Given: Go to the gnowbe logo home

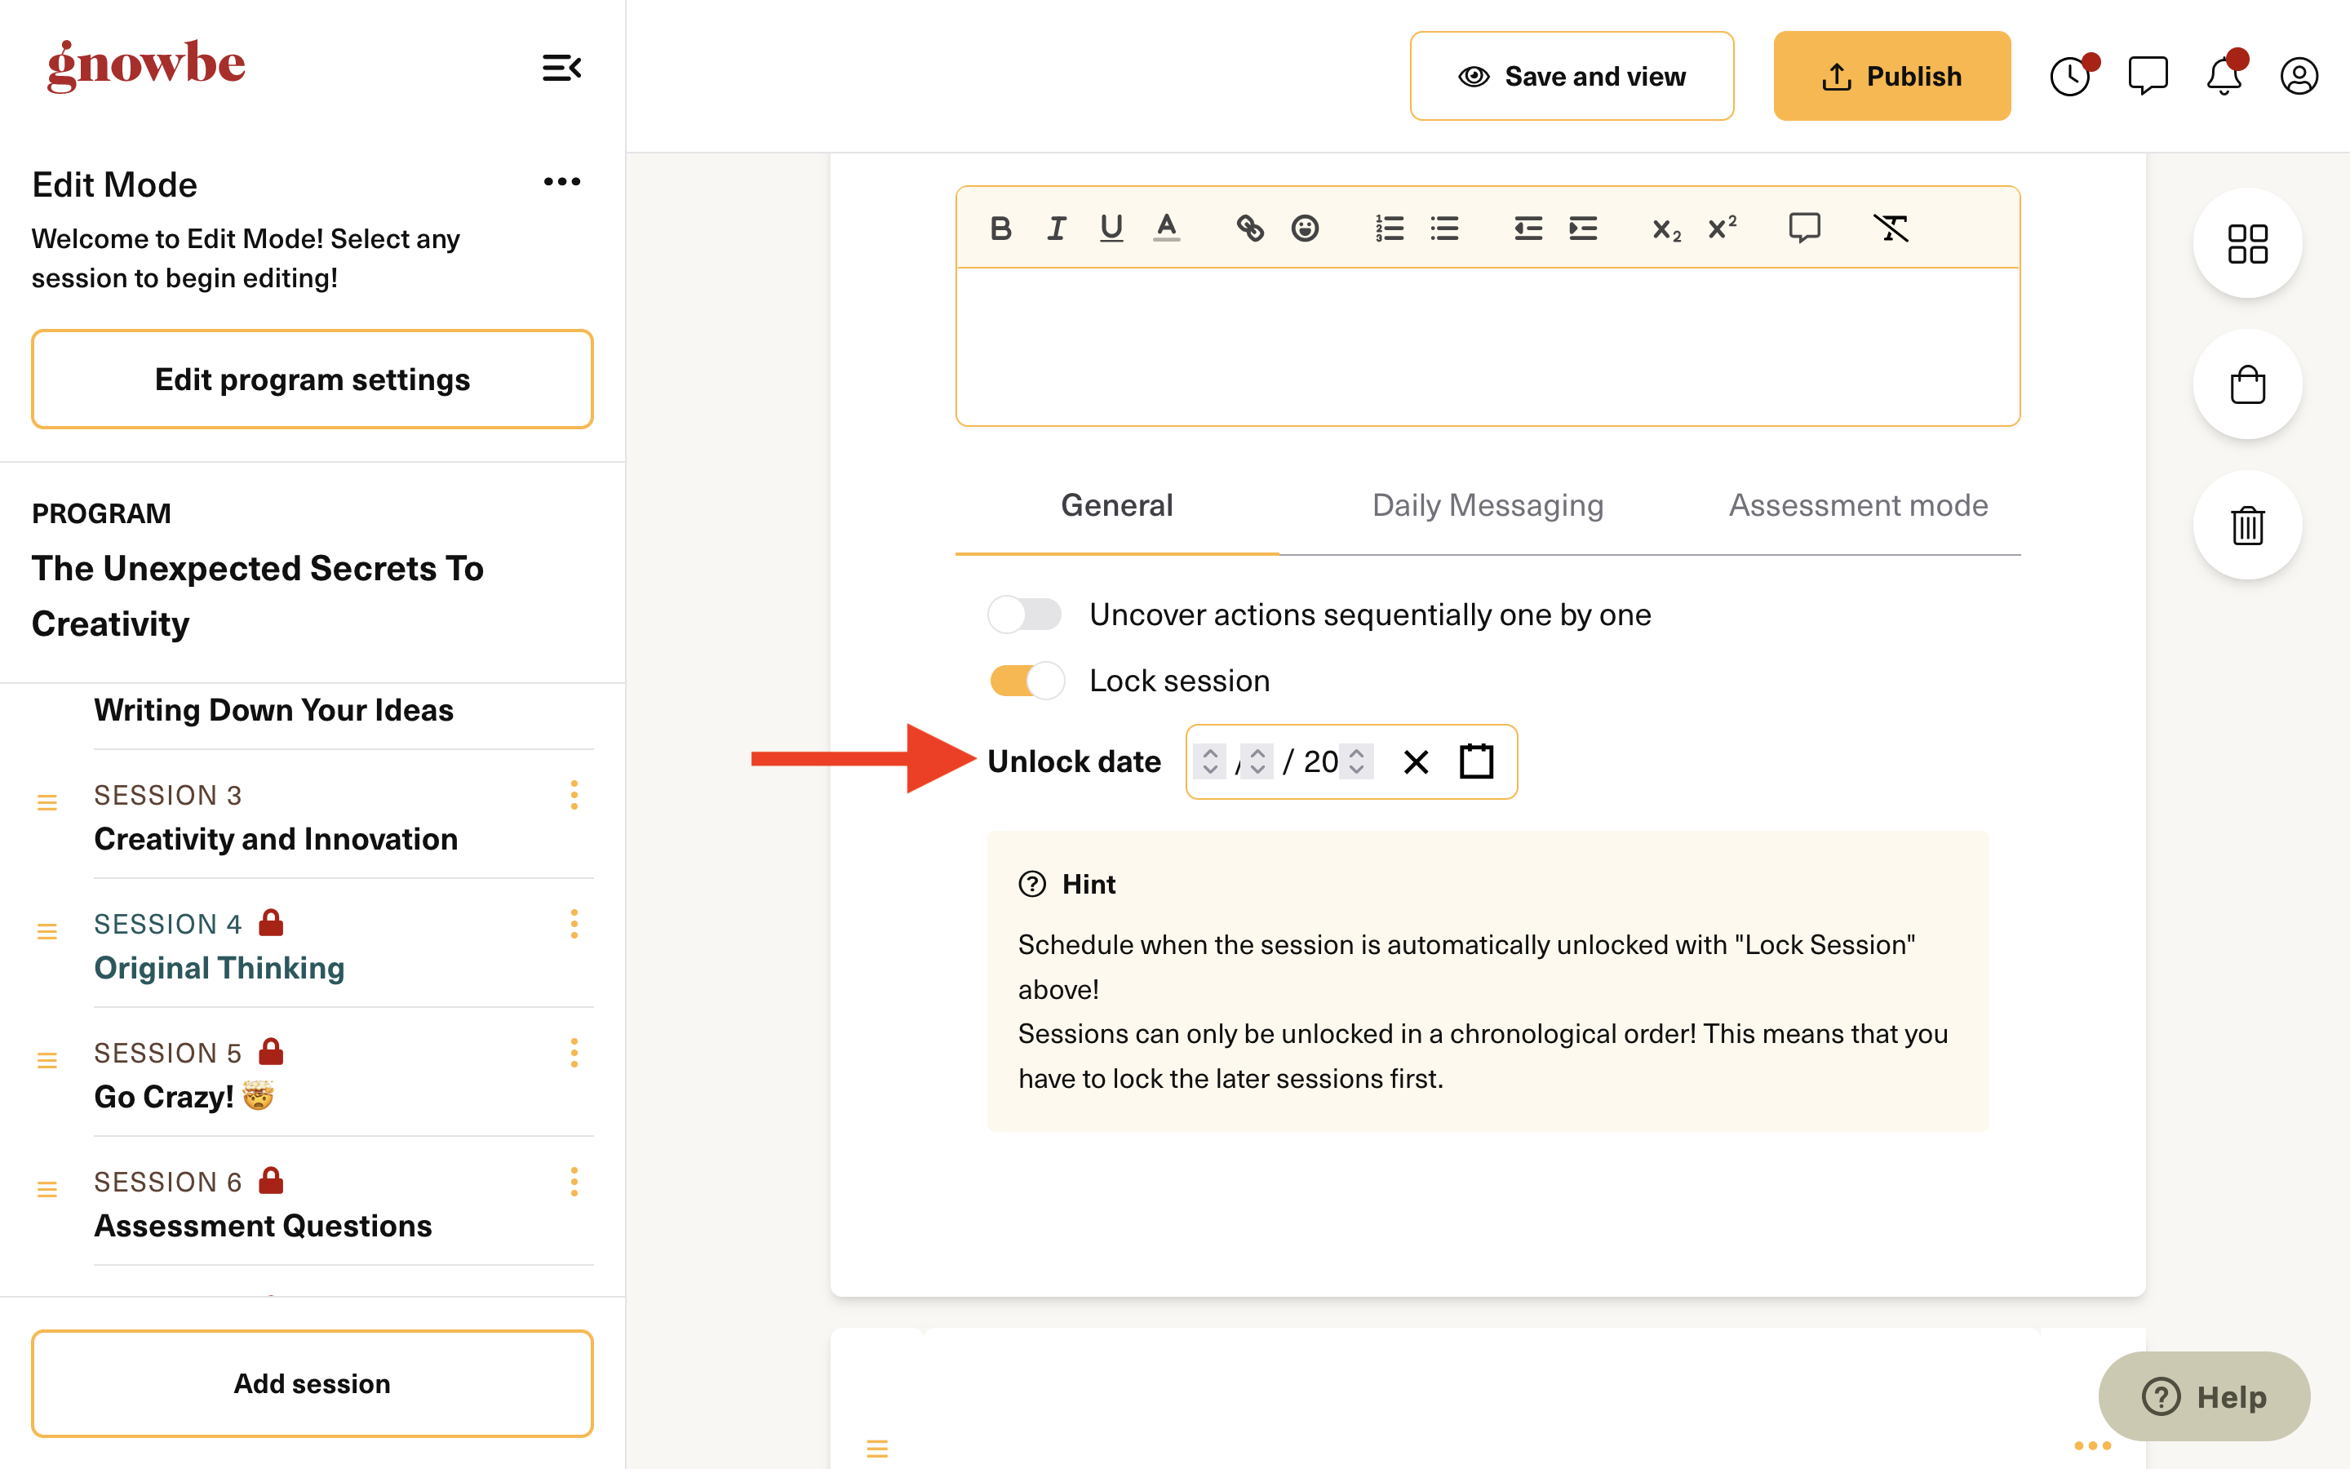Looking at the screenshot, I should [x=146, y=66].
